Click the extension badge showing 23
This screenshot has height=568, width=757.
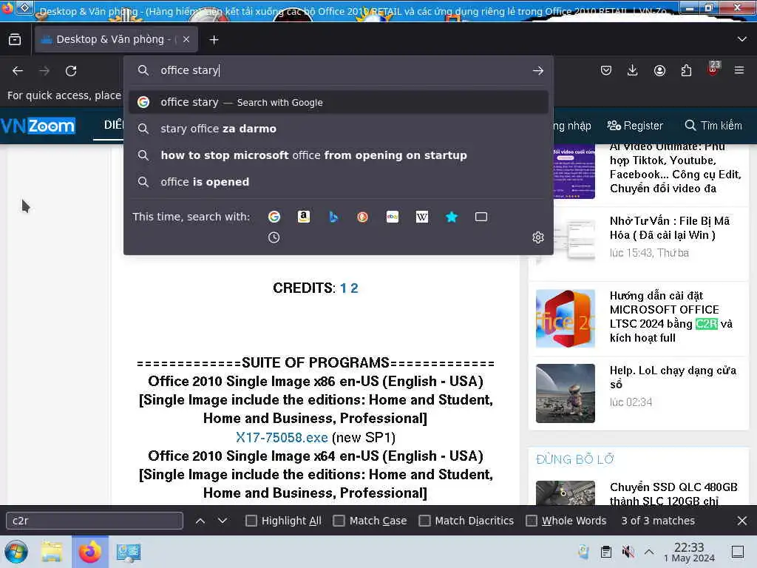(x=713, y=69)
